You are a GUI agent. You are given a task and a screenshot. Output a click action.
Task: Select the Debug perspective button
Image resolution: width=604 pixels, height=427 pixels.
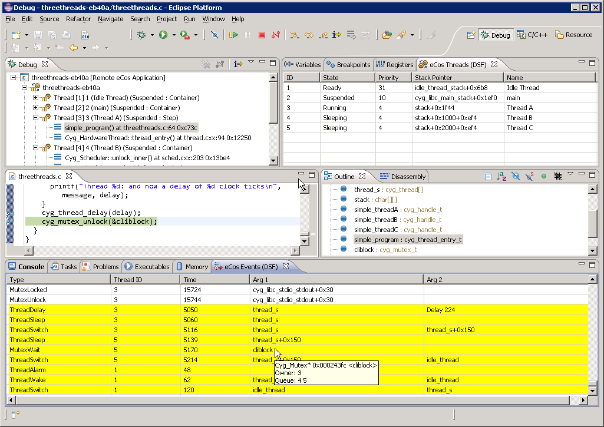(496, 35)
